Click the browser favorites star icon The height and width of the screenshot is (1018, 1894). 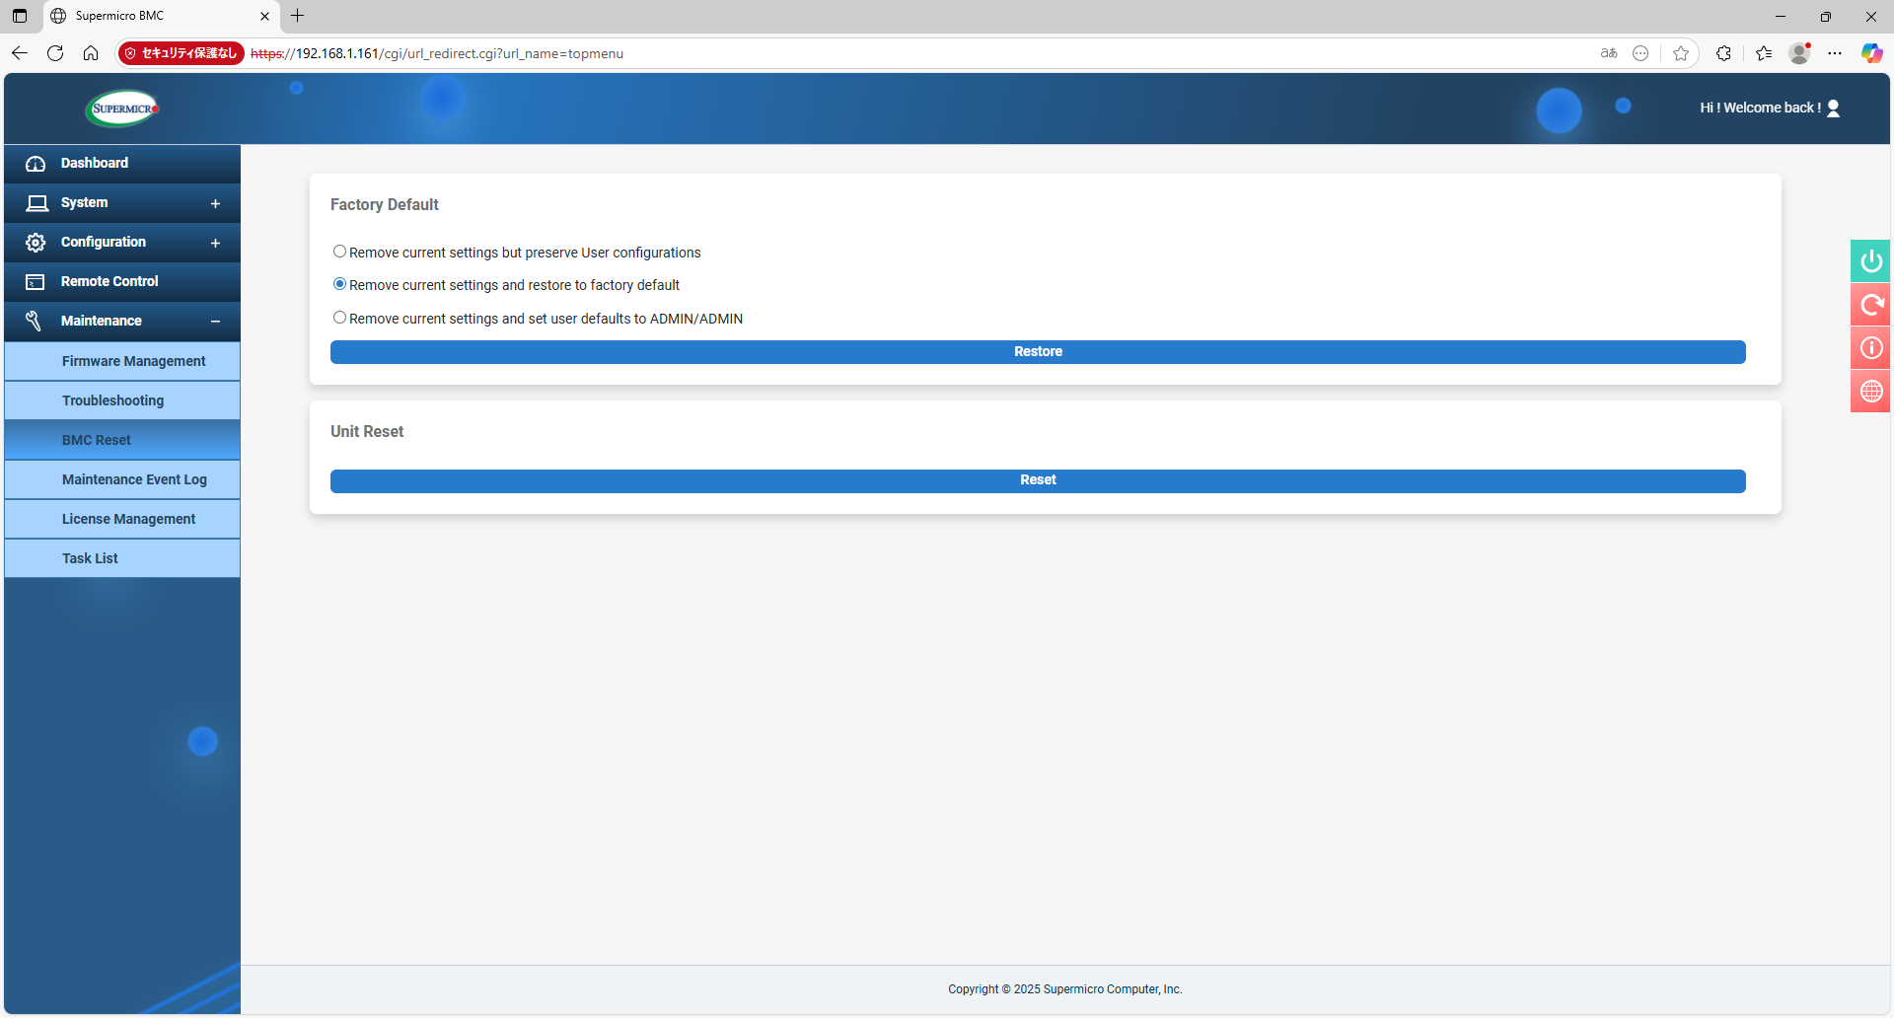click(1681, 53)
